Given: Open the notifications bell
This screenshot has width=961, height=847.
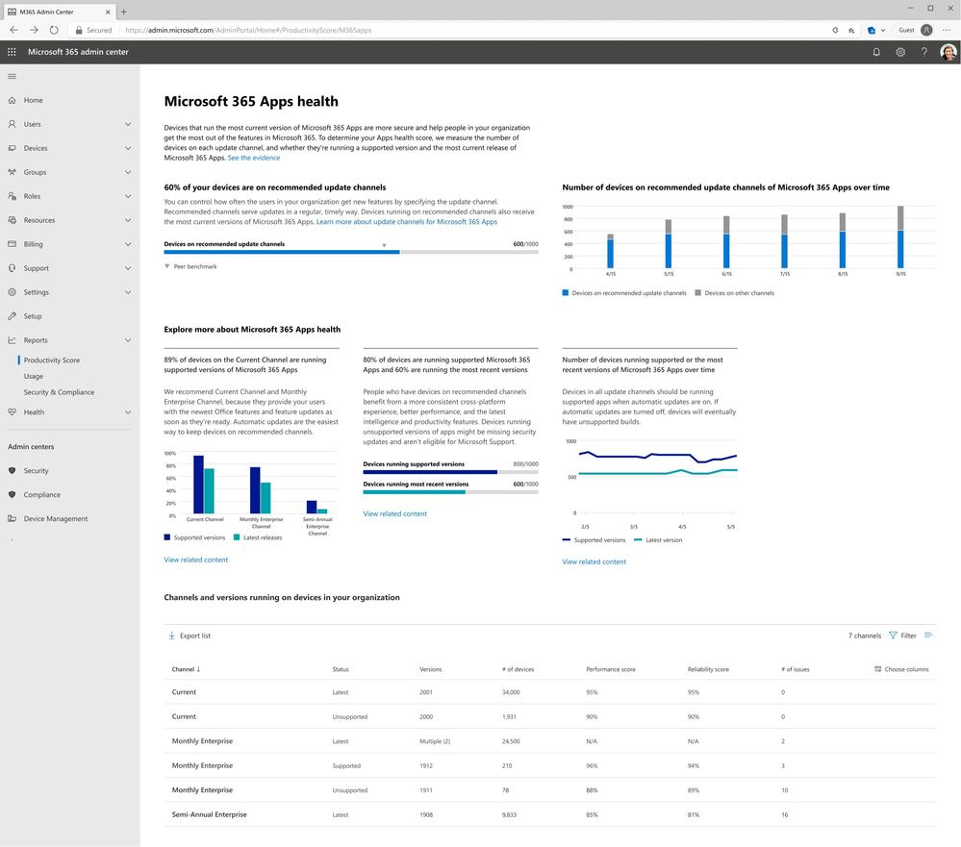Looking at the screenshot, I should tap(876, 52).
